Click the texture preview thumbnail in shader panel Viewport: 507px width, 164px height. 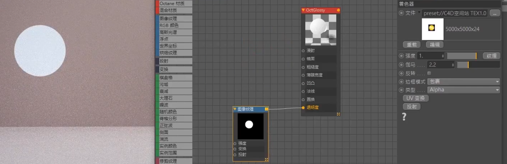[433, 29]
